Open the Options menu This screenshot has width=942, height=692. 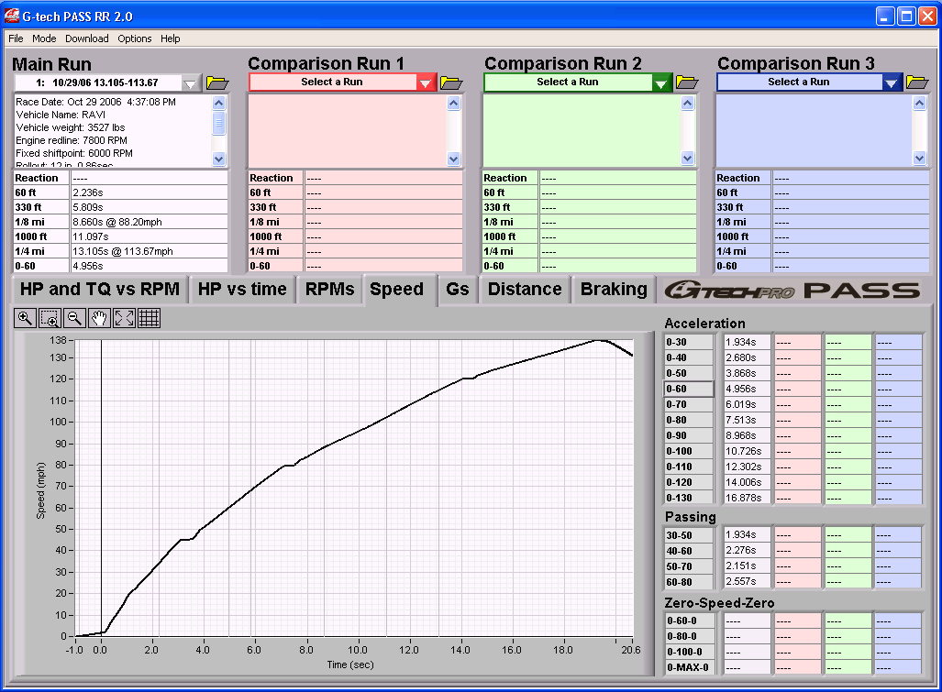click(135, 38)
